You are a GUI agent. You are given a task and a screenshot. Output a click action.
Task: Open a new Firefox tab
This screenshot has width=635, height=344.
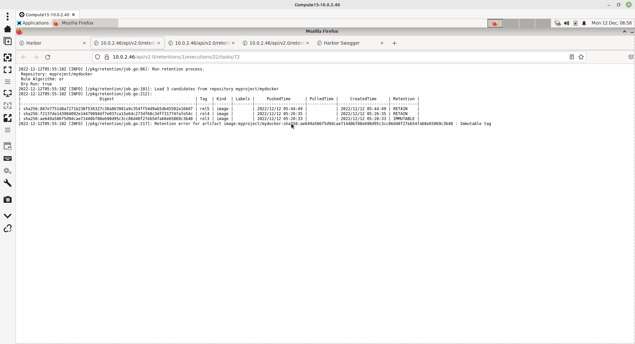coord(394,43)
